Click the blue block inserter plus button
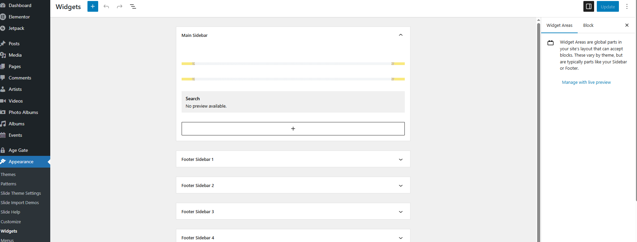Image resolution: width=637 pixels, height=242 pixels. click(93, 6)
